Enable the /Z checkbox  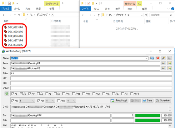38,94
